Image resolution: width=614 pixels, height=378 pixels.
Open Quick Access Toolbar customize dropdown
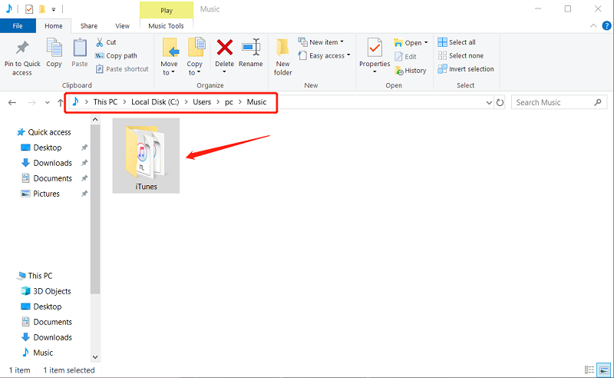pyautogui.click(x=54, y=9)
